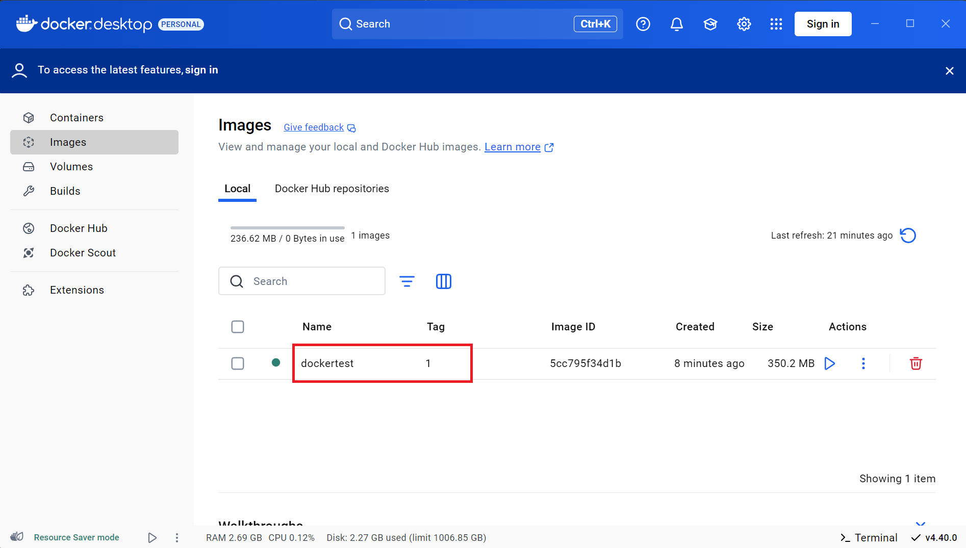Focus the images Search field

pyautogui.click(x=302, y=281)
